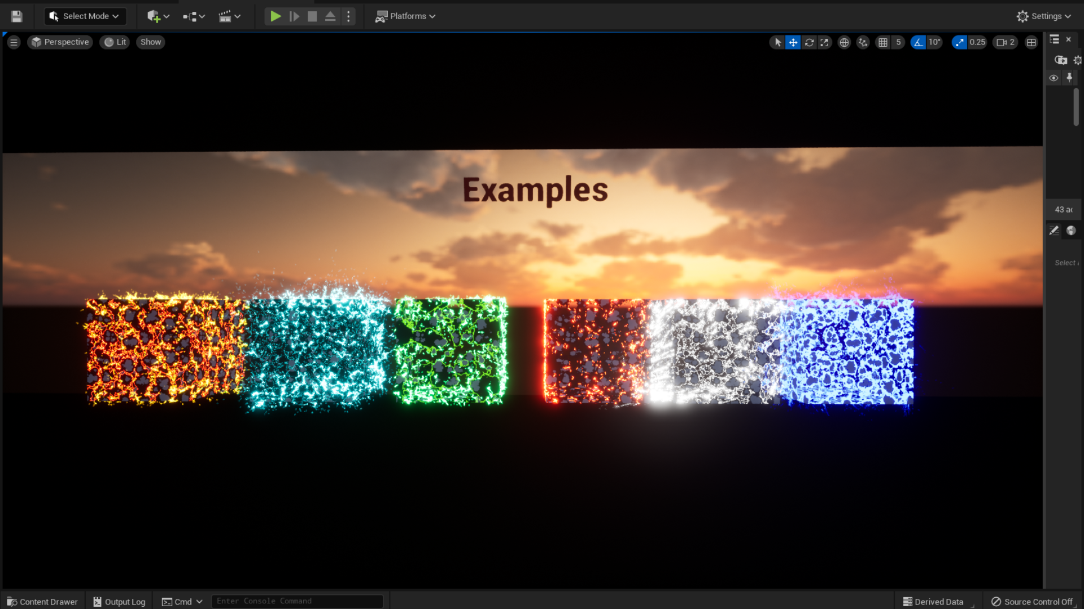Open the Derived Data menu
The image size is (1084, 609).
click(x=933, y=602)
